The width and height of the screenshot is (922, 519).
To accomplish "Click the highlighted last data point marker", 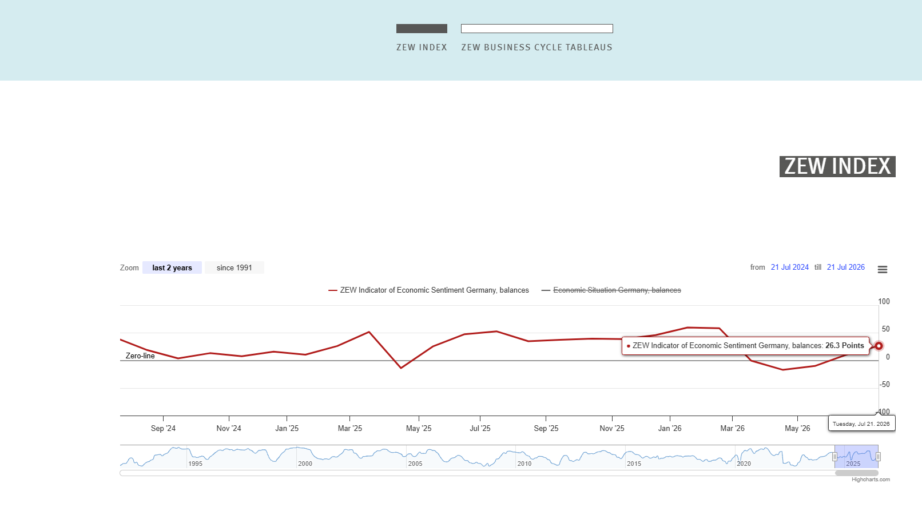I will pyautogui.click(x=879, y=346).
